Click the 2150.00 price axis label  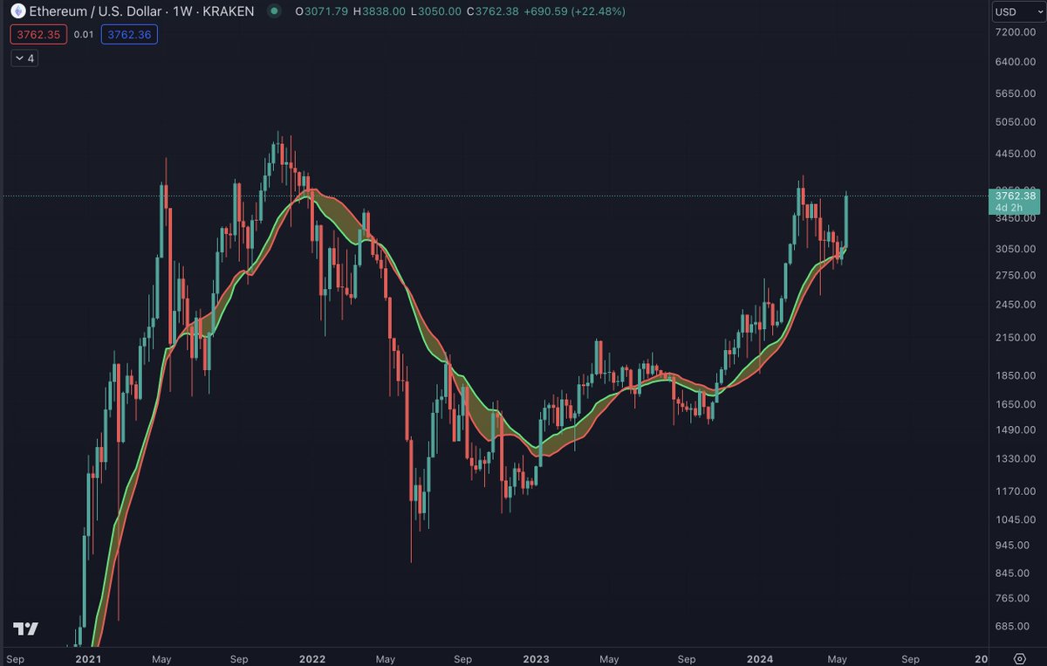1016,338
